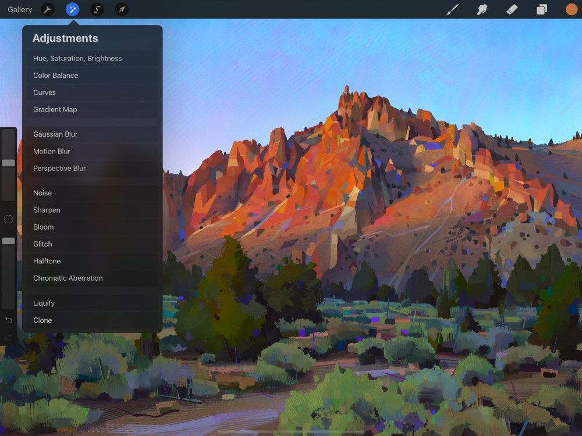582x436 pixels.
Task: Adjust the brush size slider
Action: (8, 162)
